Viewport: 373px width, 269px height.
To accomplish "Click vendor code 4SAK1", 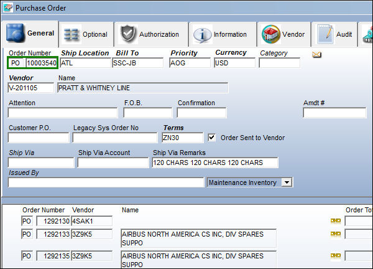I will [x=92, y=221].
